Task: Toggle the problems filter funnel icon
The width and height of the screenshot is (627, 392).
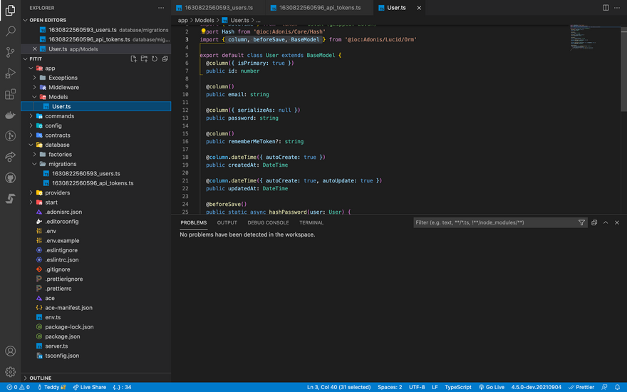Action: (581, 222)
